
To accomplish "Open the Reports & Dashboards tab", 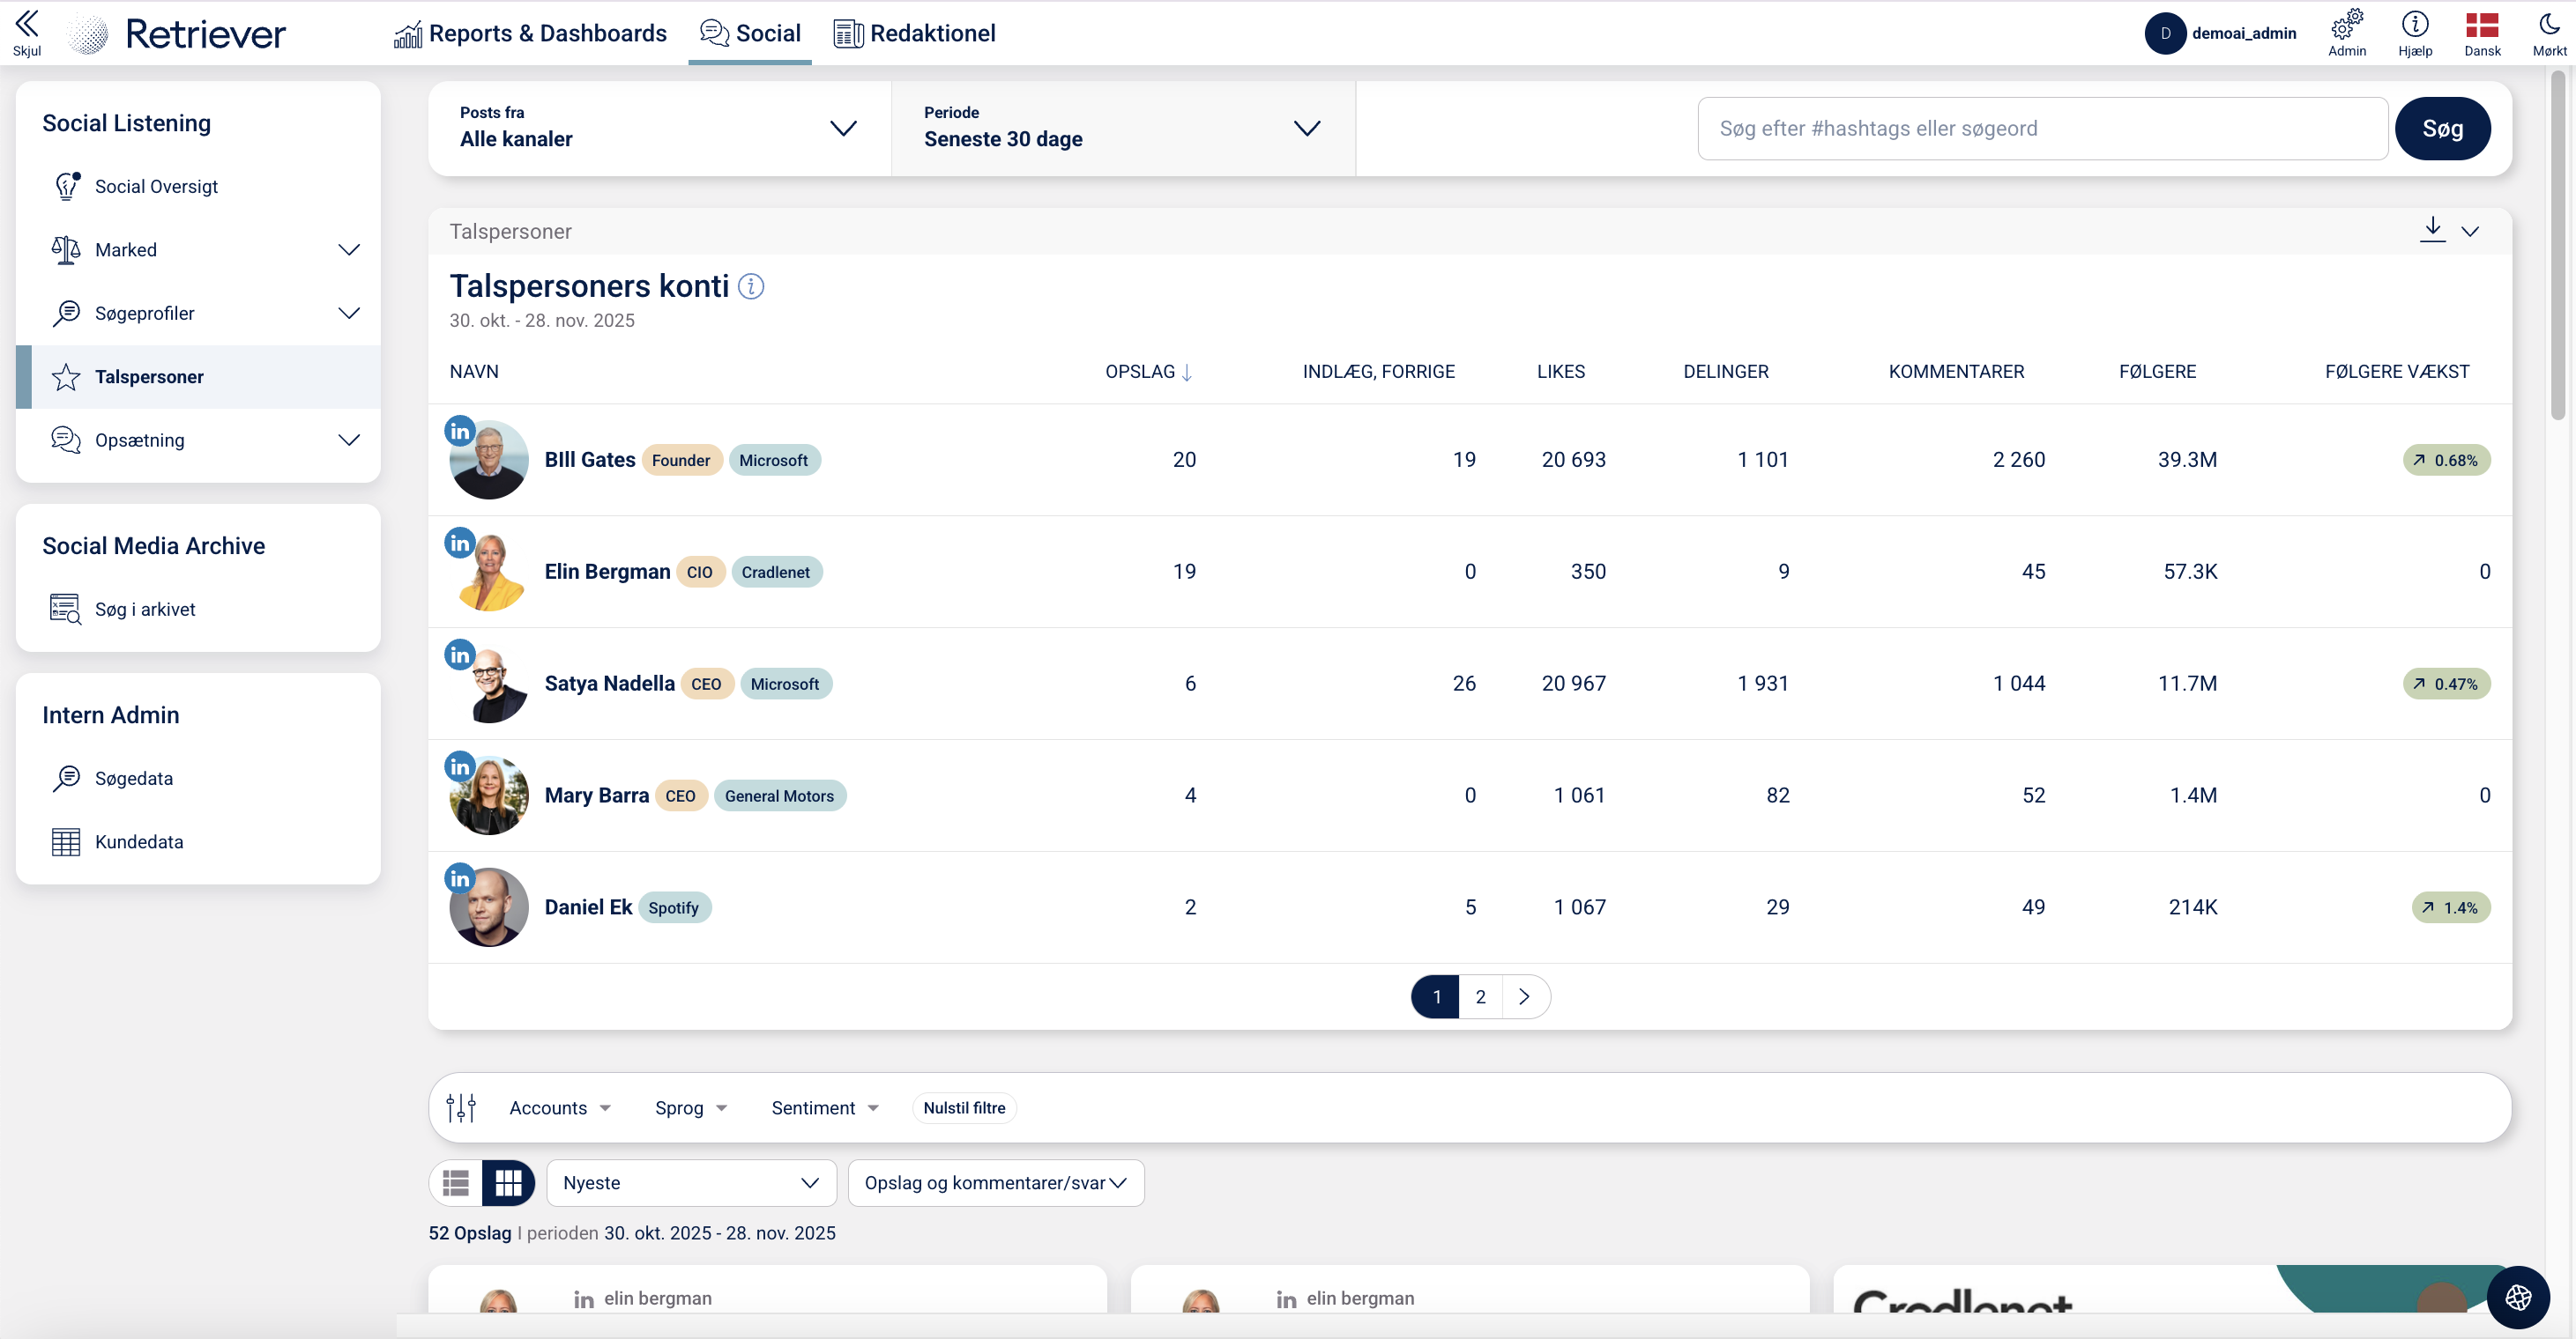I will pos(531,33).
